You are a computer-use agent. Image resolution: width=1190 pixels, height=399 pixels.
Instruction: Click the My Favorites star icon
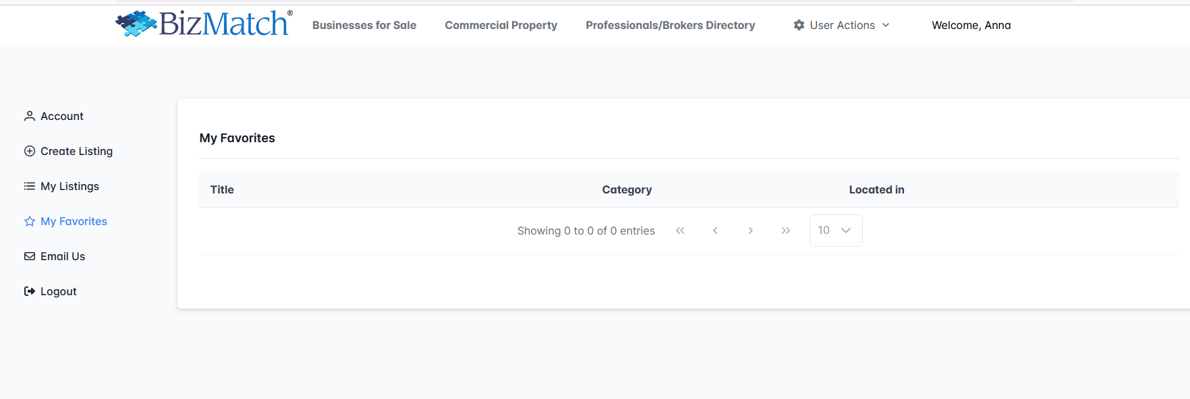coord(30,221)
